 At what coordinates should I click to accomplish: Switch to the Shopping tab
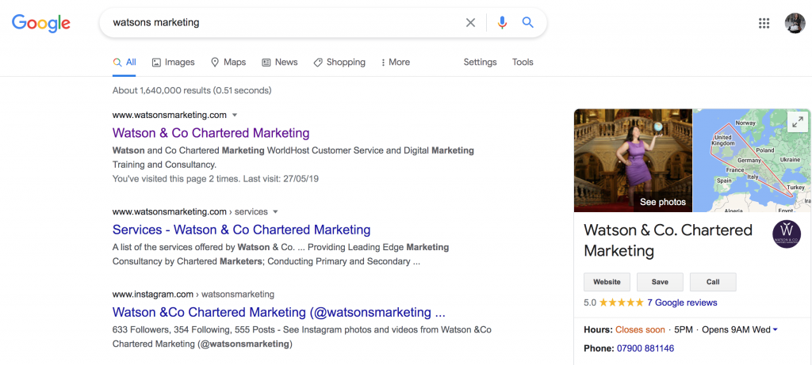point(339,62)
